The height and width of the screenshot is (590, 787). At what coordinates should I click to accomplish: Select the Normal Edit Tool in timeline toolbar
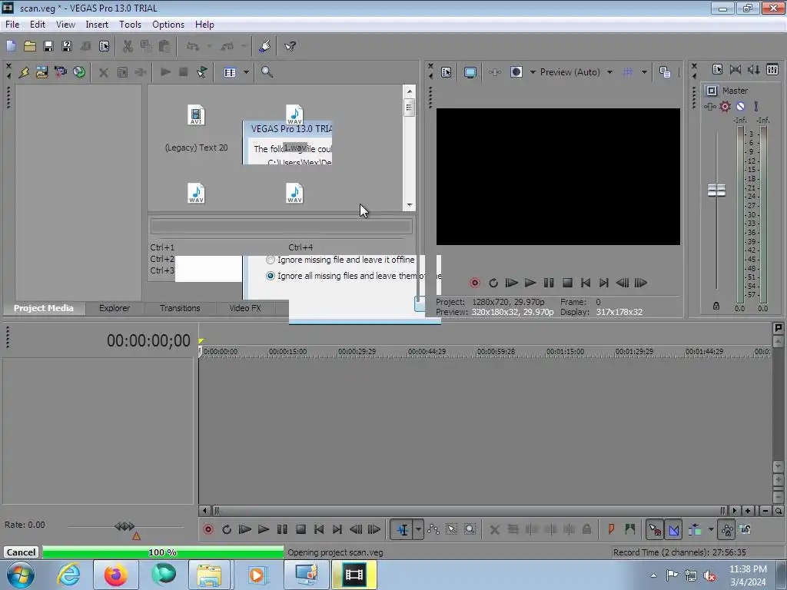coord(403,529)
